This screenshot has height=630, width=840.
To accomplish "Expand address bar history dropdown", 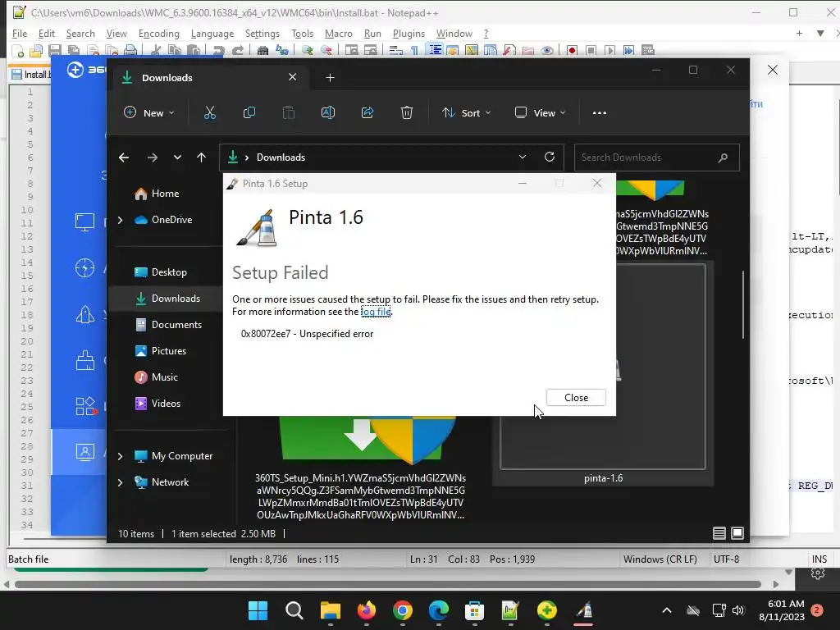I will click(x=523, y=157).
